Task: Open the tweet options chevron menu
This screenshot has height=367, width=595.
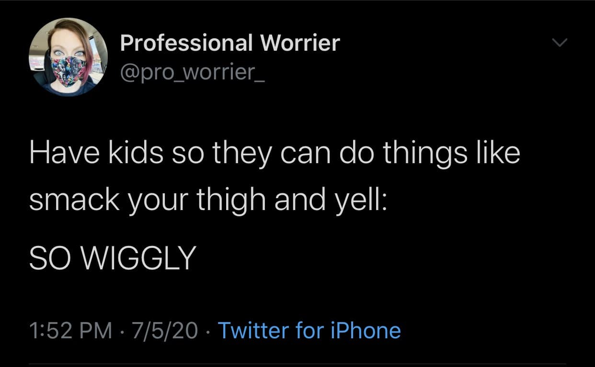Action: click(558, 44)
